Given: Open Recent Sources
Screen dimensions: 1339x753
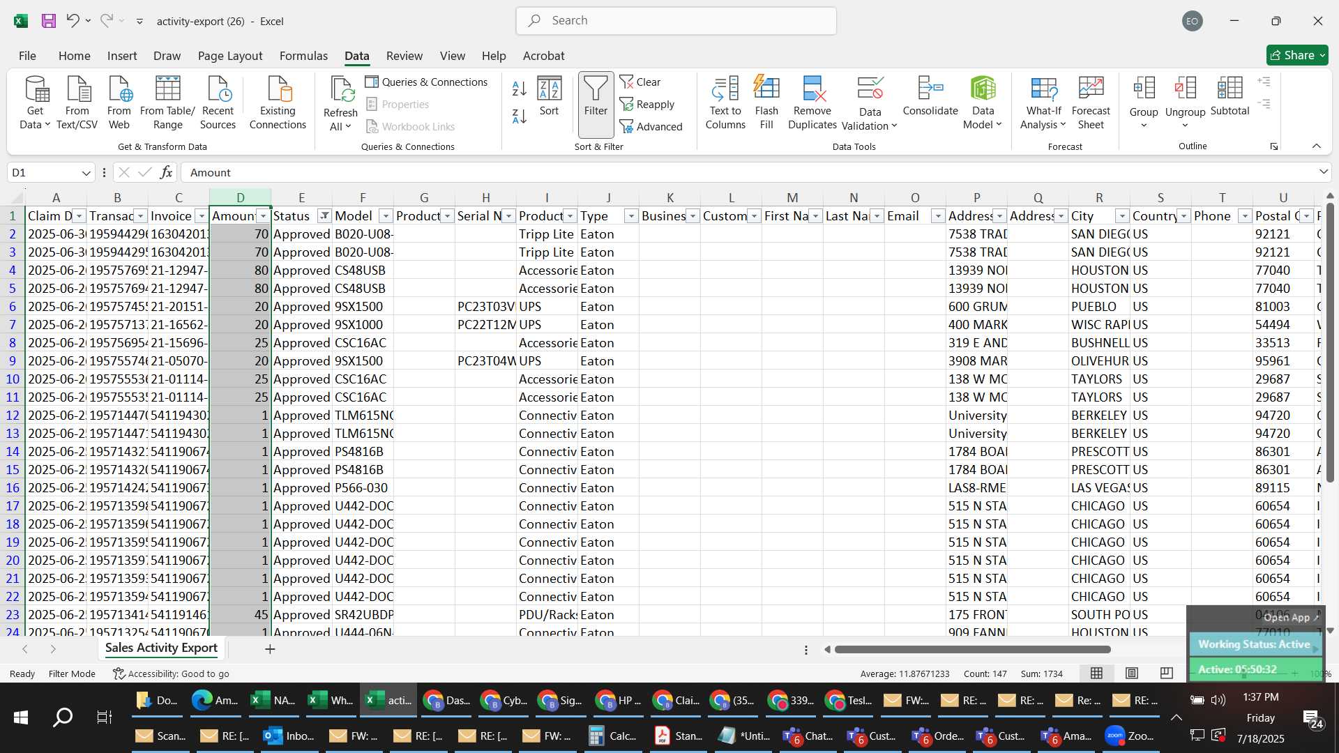Looking at the screenshot, I should point(218,103).
